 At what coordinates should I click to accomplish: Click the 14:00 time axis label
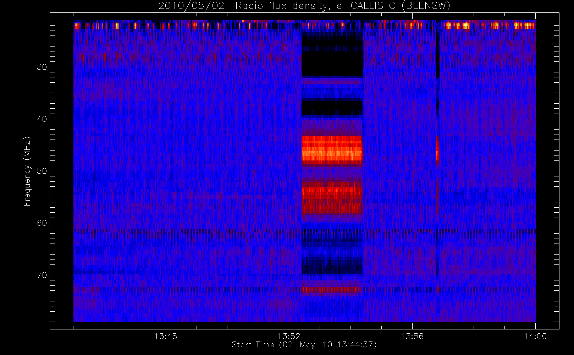[535, 336]
